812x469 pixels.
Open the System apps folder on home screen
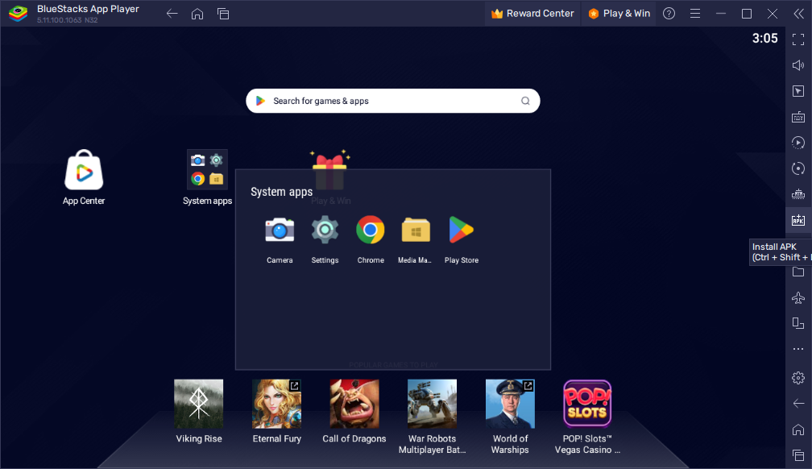pyautogui.click(x=207, y=170)
